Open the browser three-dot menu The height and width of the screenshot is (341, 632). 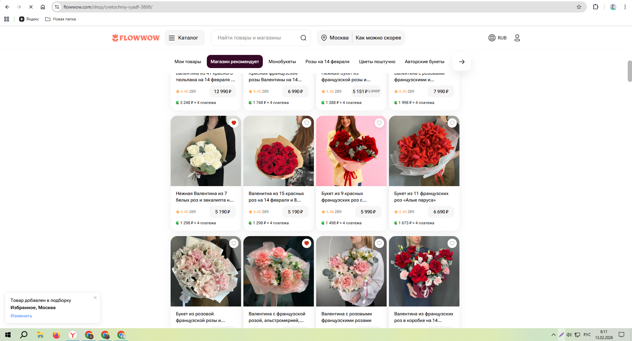[625, 7]
